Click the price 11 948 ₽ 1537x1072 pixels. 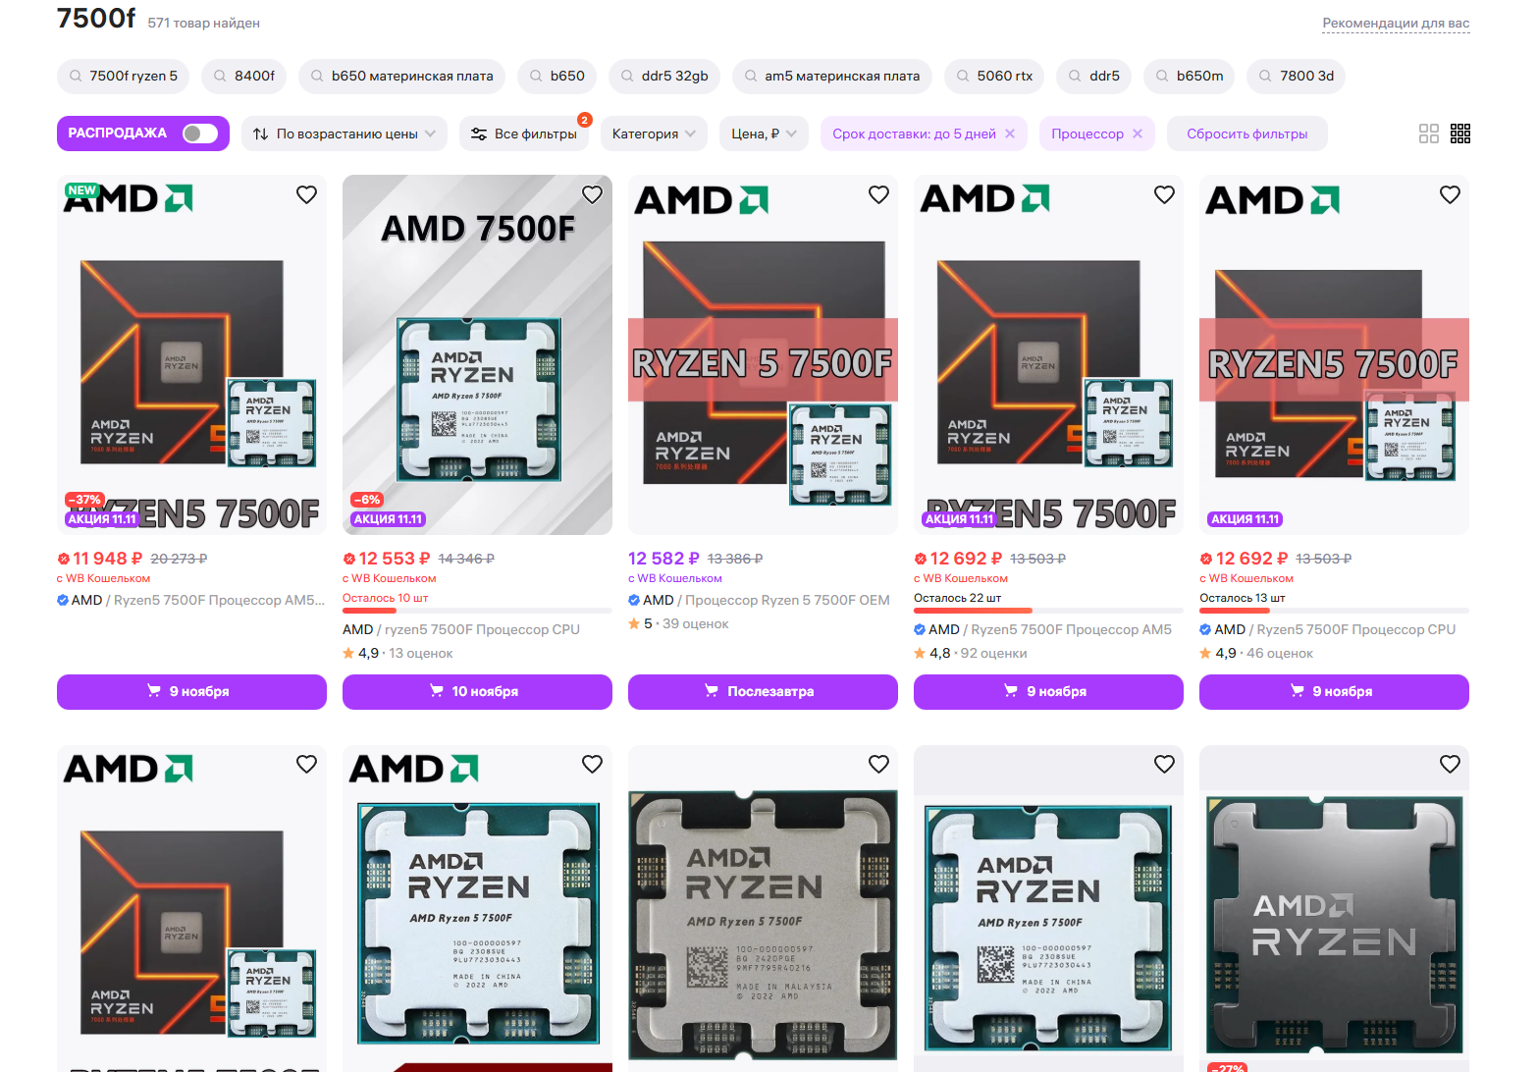pos(107,559)
